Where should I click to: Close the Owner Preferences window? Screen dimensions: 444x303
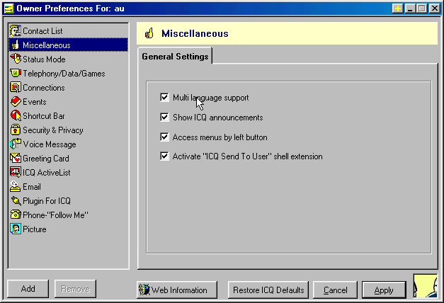434,8
